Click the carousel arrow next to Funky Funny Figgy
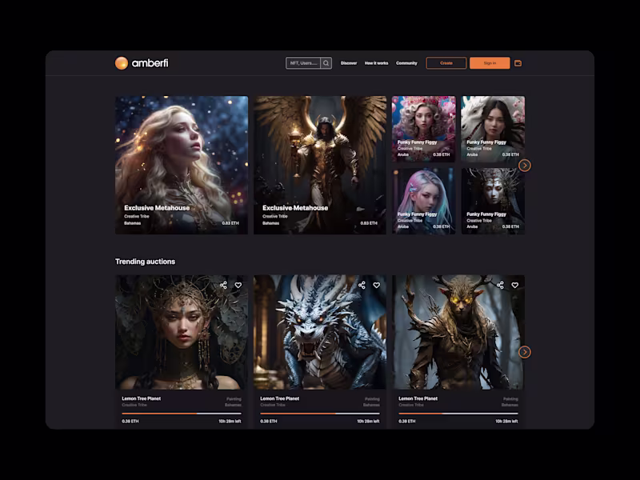640x480 pixels. coord(526,165)
